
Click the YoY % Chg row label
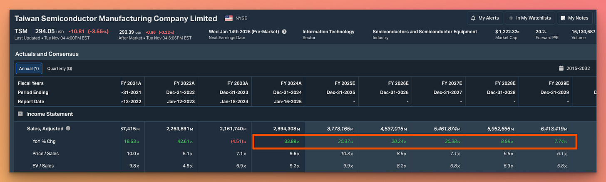click(44, 141)
